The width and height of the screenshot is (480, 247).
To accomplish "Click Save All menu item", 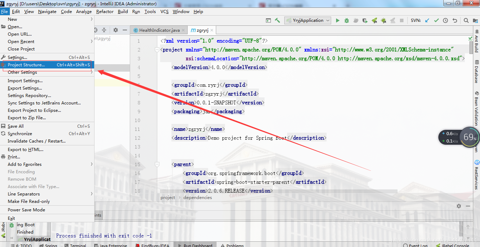I will click(48, 126).
